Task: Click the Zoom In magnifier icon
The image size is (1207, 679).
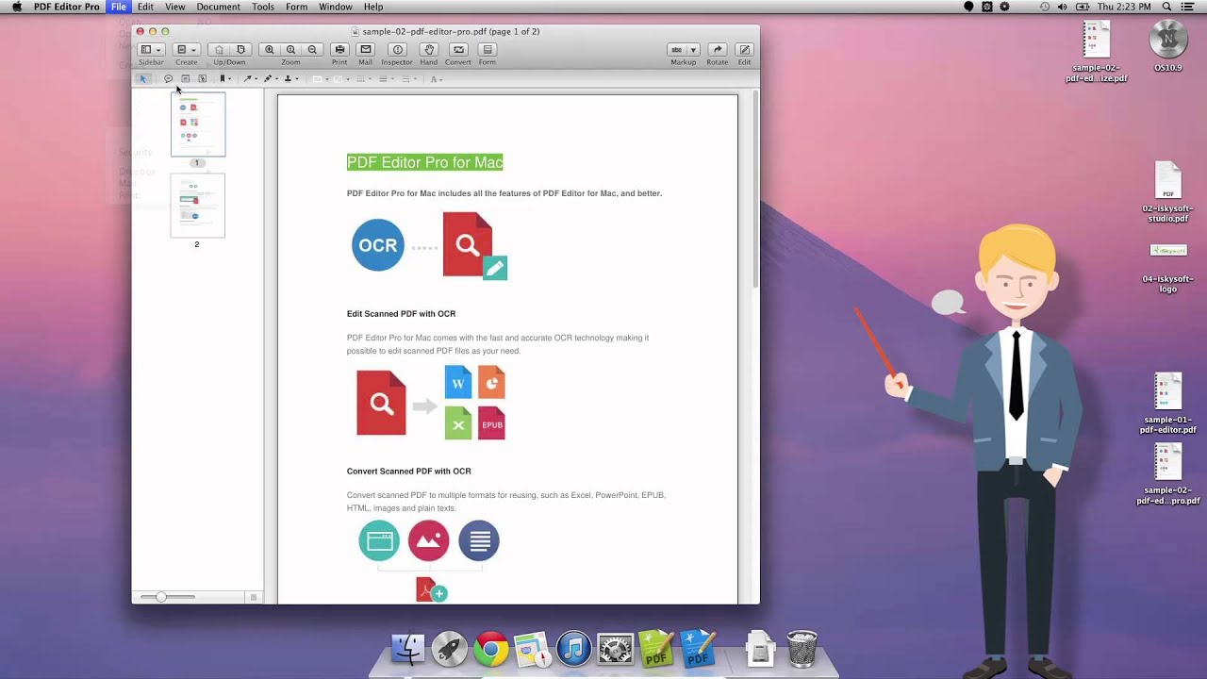Action: click(270, 50)
